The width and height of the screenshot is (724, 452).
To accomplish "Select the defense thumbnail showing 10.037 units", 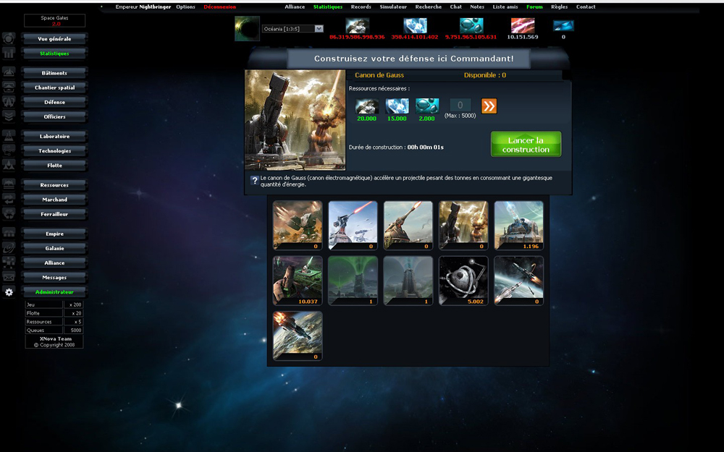I will point(298,281).
